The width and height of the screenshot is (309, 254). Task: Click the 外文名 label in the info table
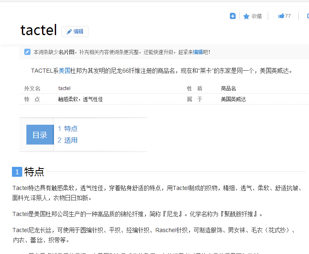click(x=32, y=88)
